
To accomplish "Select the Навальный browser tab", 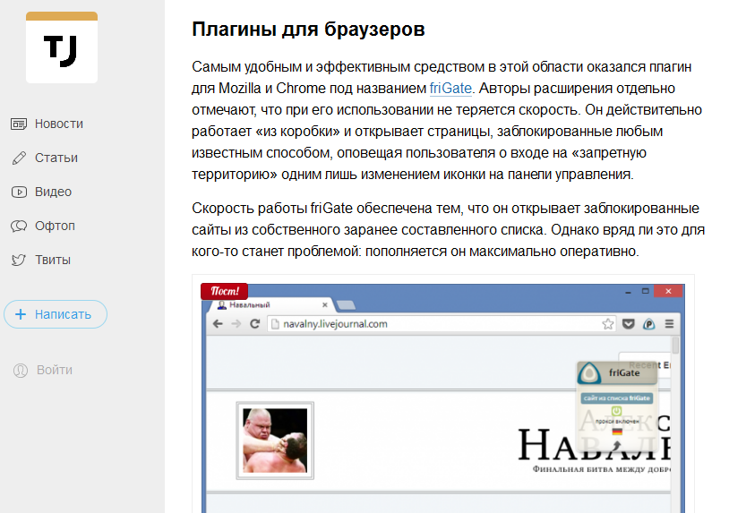I will click(272, 304).
